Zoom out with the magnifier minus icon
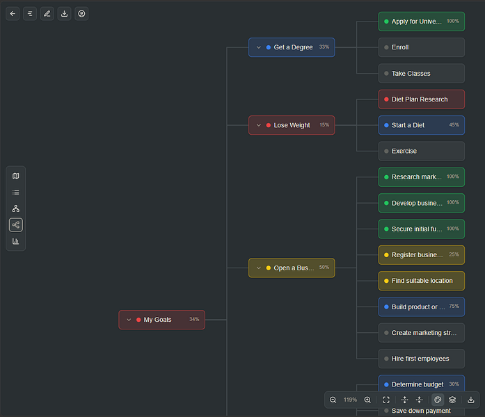 point(333,400)
